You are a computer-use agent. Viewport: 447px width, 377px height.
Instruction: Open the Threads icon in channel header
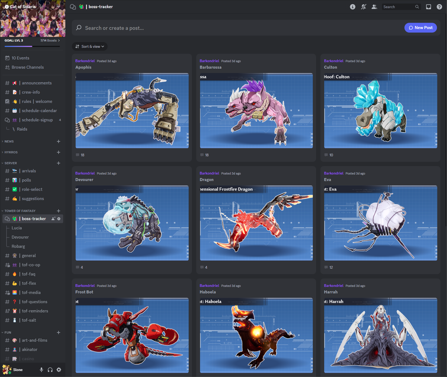coord(73,7)
